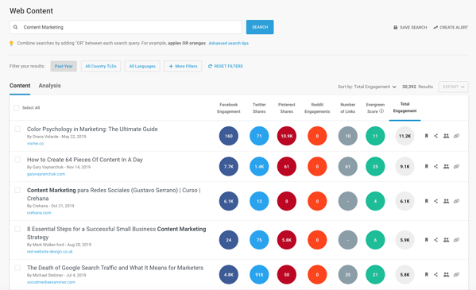Click the magnifier icon in the search box

point(15,27)
